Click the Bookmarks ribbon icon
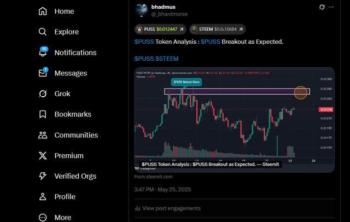Viewport: 350px width, 222px height. [x=43, y=114]
